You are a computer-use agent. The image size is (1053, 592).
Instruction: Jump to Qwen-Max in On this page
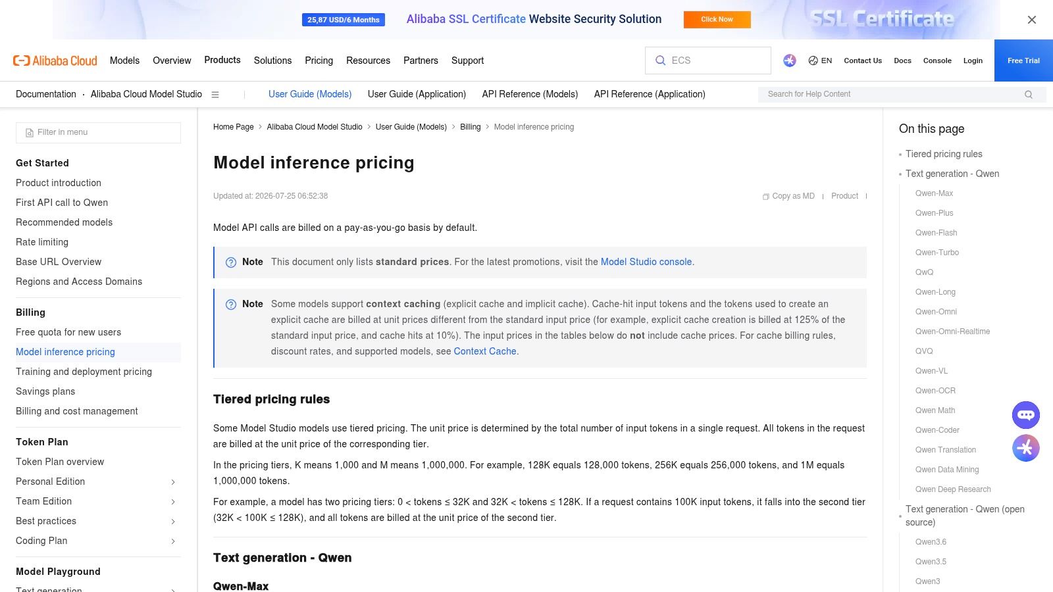[934, 193]
